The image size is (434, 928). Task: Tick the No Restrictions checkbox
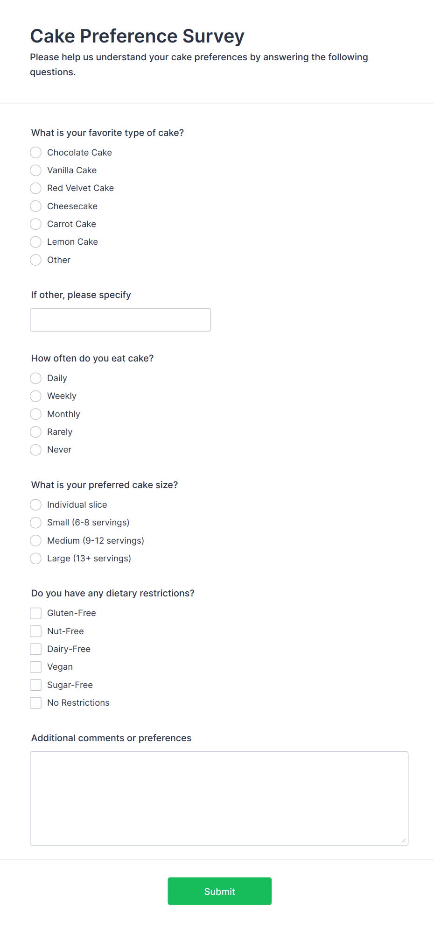coord(36,703)
